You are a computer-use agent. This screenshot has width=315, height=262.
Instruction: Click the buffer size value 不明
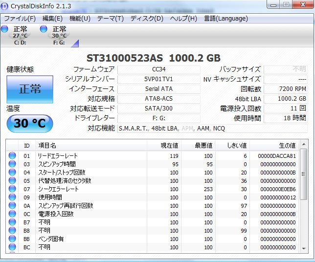(x=286, y=69)
